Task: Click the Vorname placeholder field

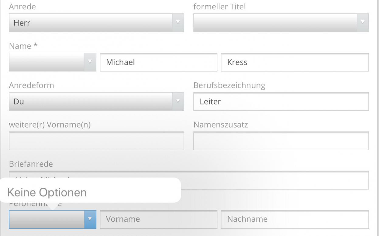Action: pyautogui.click(x=158, y=219)
